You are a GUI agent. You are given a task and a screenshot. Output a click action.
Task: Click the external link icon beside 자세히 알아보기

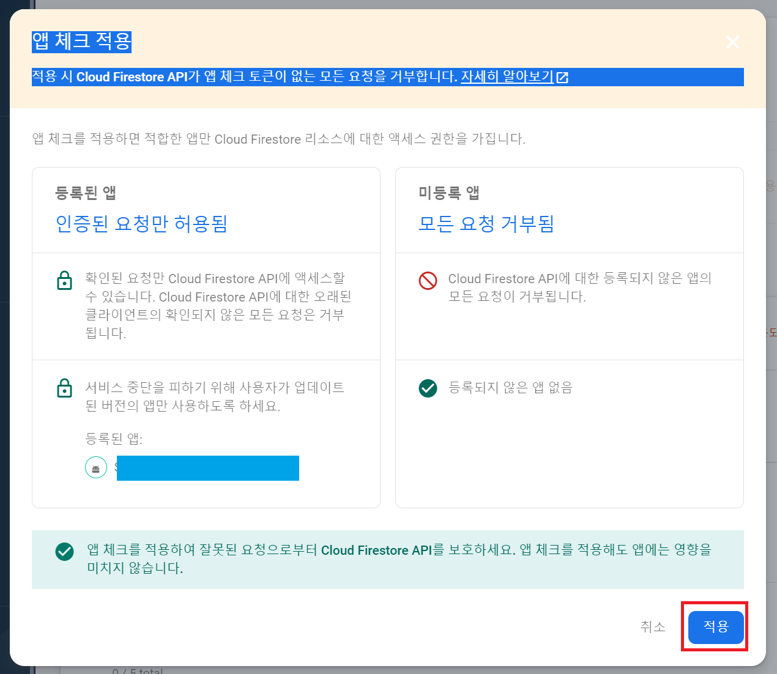point(562,78)
